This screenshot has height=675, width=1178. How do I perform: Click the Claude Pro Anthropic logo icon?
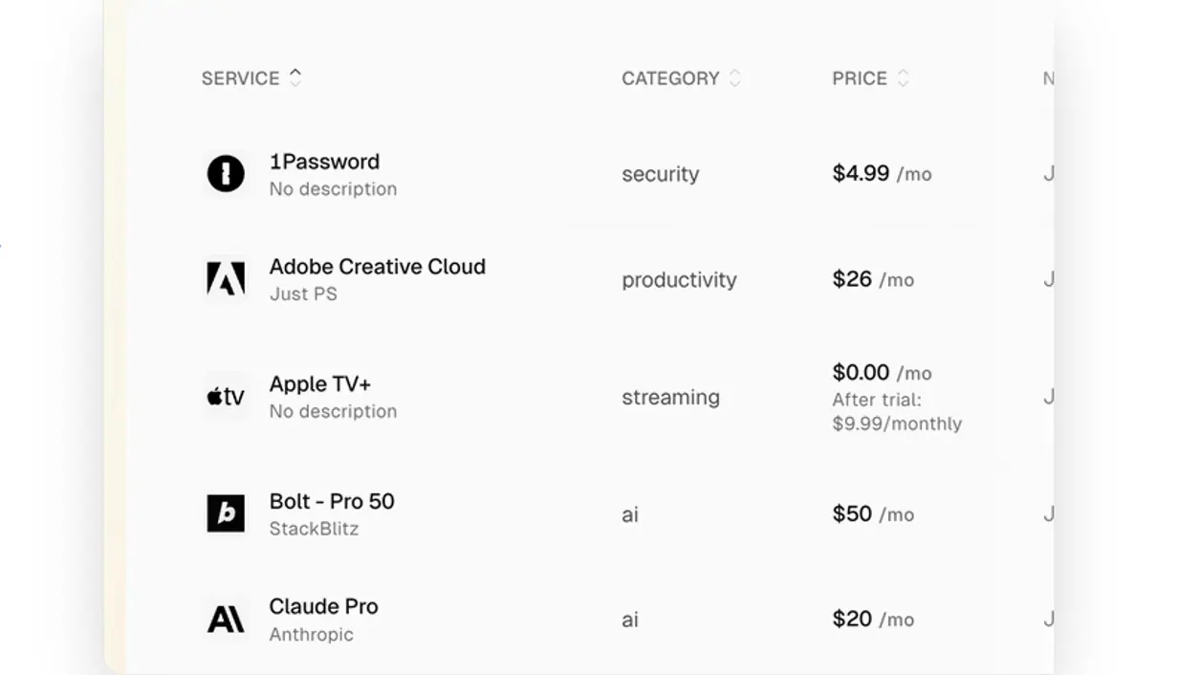pyautogui.click(x=226, y=620)
